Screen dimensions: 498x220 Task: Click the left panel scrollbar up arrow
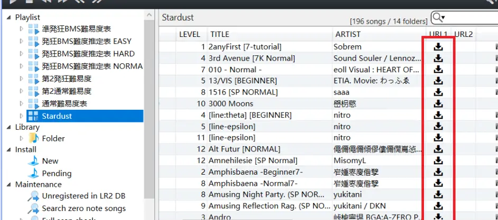tap(149, 15)
